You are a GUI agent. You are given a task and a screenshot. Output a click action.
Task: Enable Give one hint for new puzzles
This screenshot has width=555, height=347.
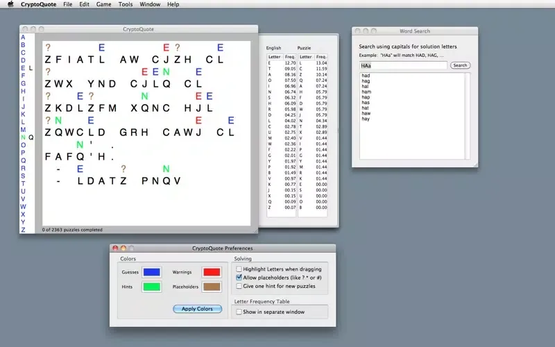(239, 286)
